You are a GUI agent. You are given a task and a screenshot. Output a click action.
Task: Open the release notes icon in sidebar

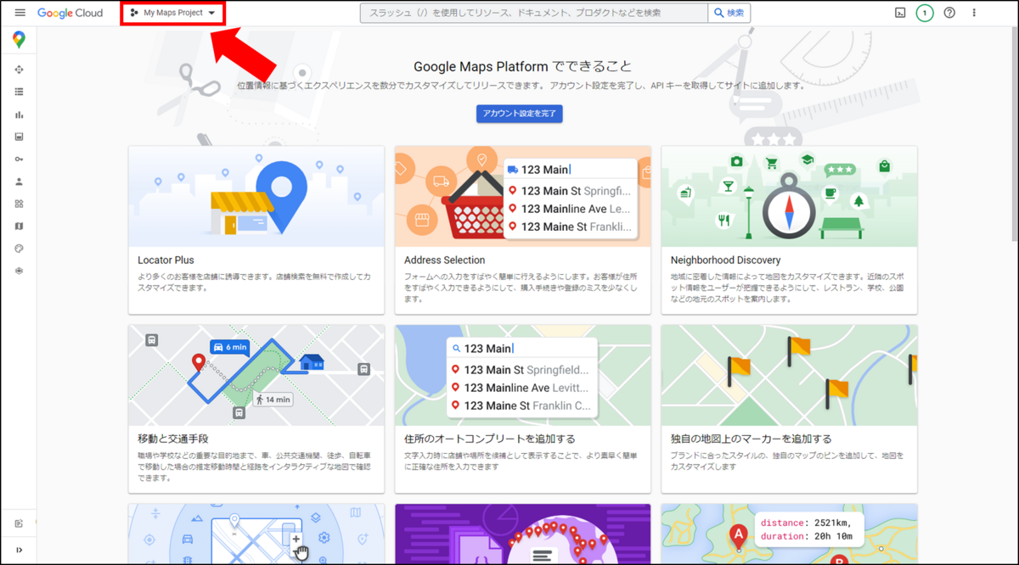click(19, 523)
